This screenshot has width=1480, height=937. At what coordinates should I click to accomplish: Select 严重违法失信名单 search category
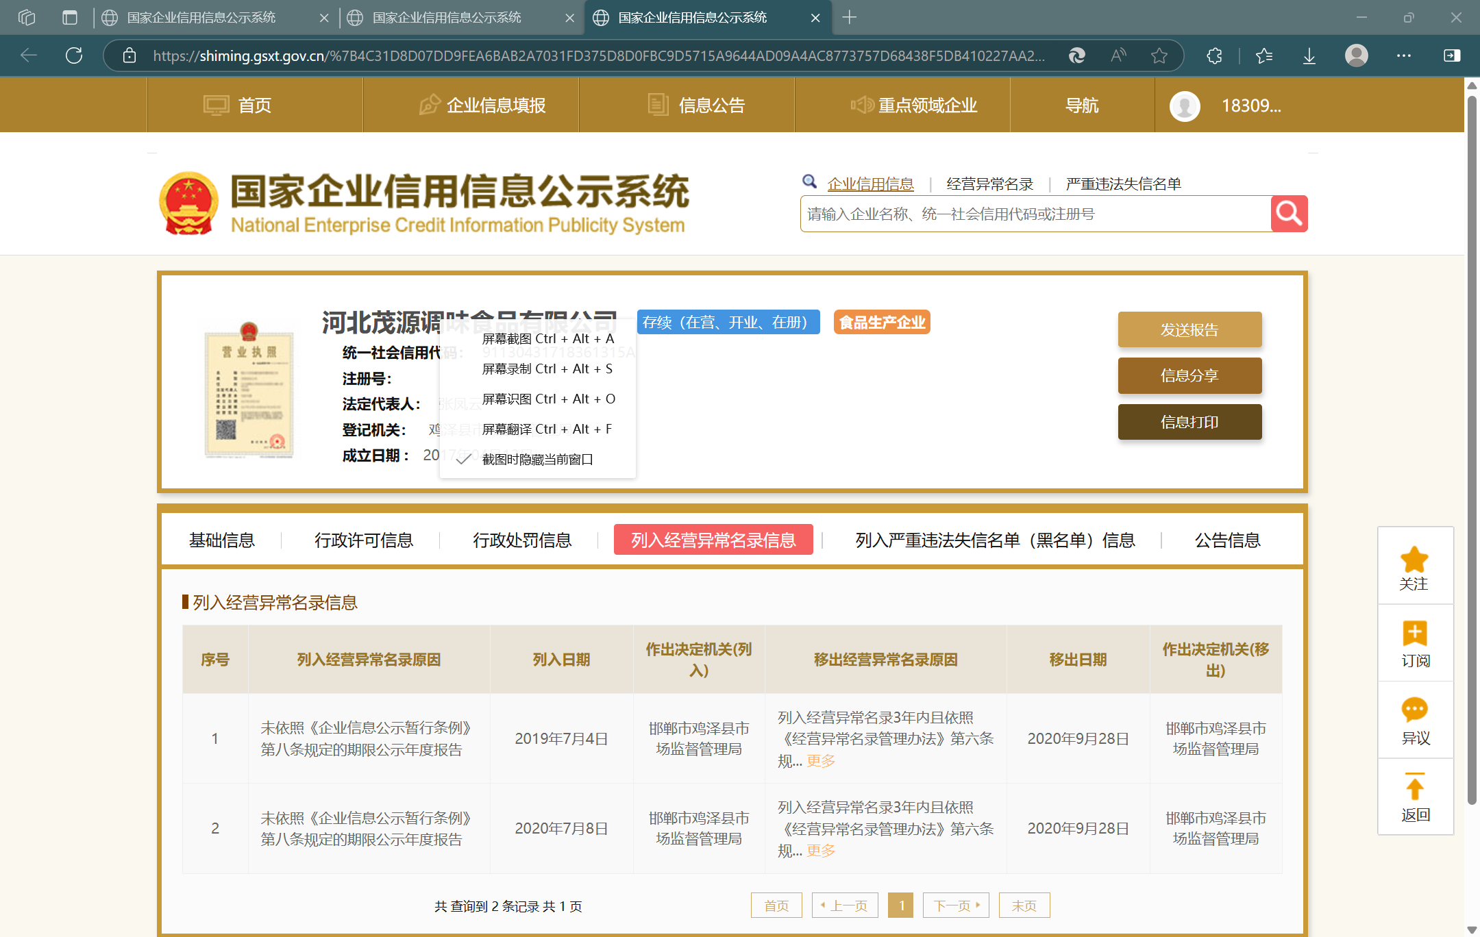(1124, 184)
